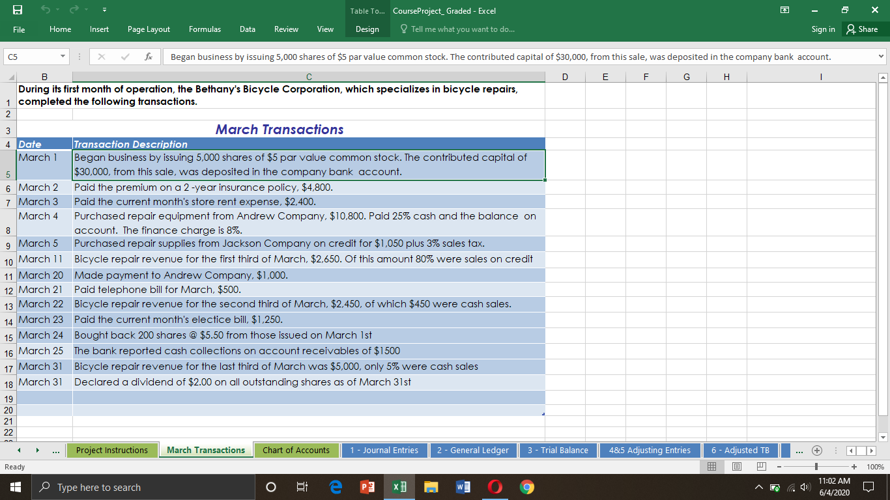Save the workbook from the Quick Access Toolbar
Screen dimensions: 890x500
click(x=17, y=8)
